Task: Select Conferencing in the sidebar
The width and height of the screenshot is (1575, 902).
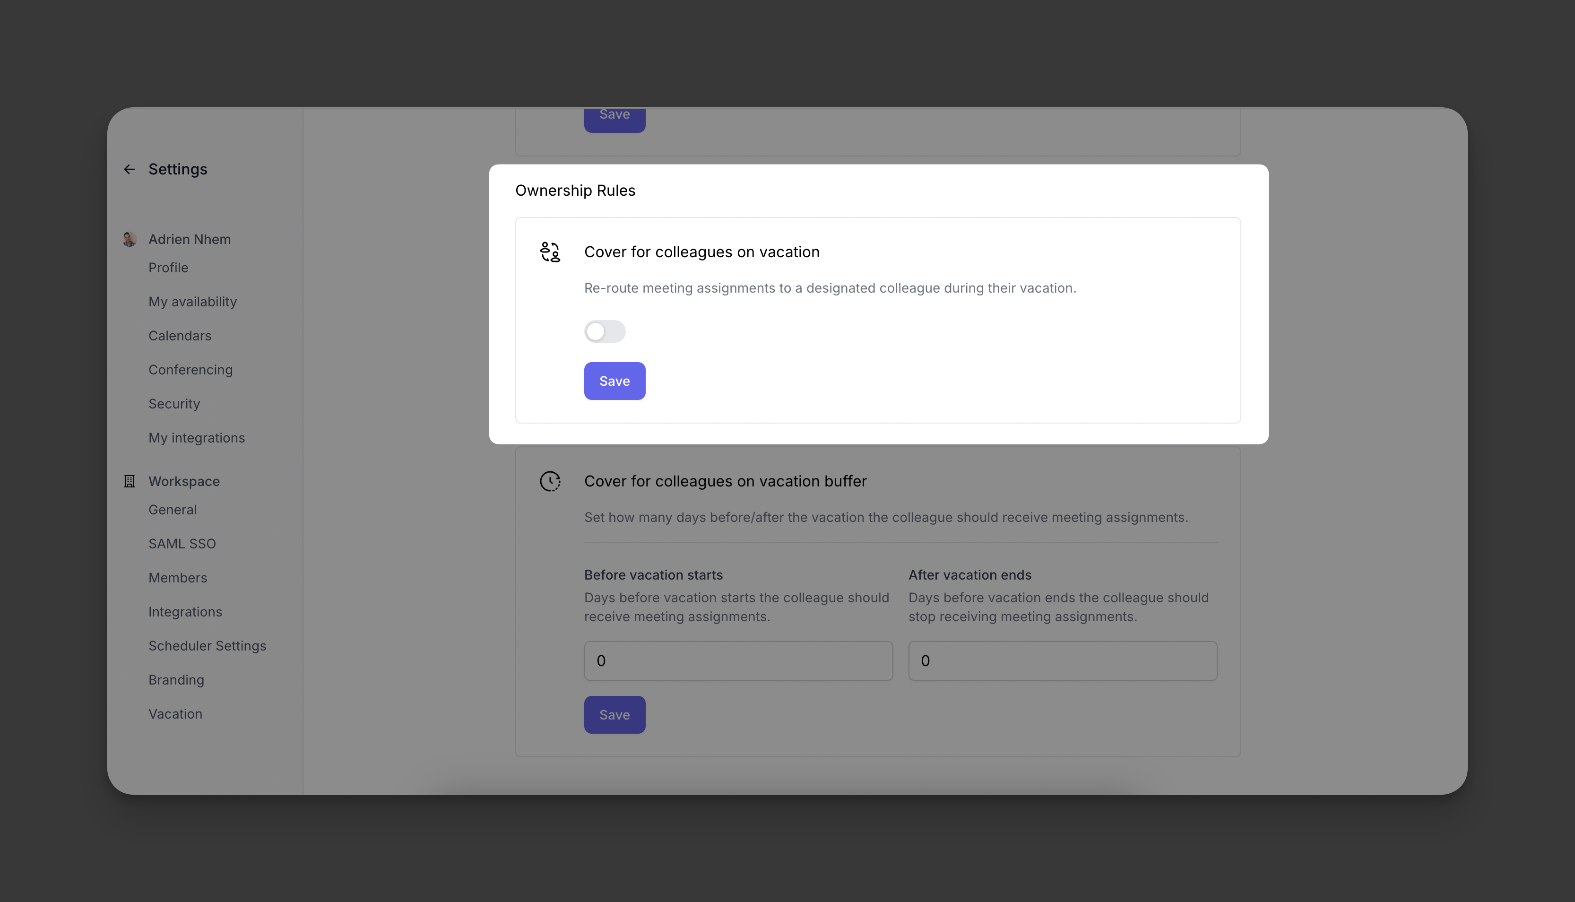Action: [191, 370]
